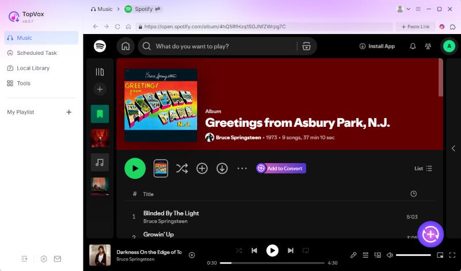The image size is (461, 271).
Task: Open the puzzle-piece extensions icon
Action: pos(453,27)
